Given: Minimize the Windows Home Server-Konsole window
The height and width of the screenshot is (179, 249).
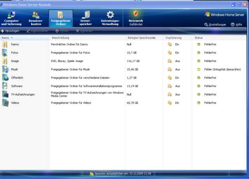Looking at the screenshot, I should (x=233, y=5).
